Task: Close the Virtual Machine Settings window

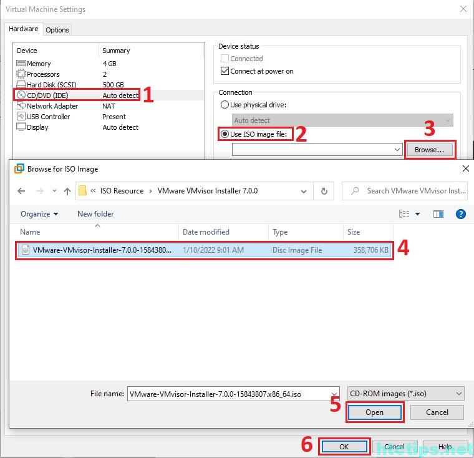Action: 463,9
